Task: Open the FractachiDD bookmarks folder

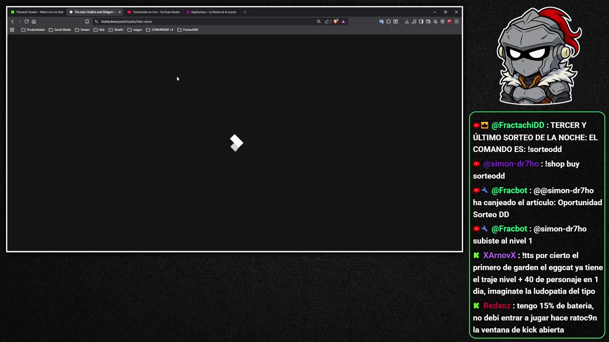Action: (x=187, y=29)
